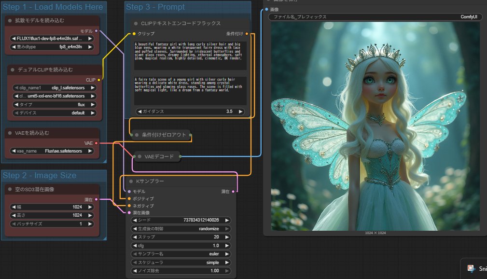Image resolution: width=487 pixels, height=279 pixels.
Task: Open the umt5-xxl-enc-bf16.safetensors selector
Action: click(x=55, y=97)
